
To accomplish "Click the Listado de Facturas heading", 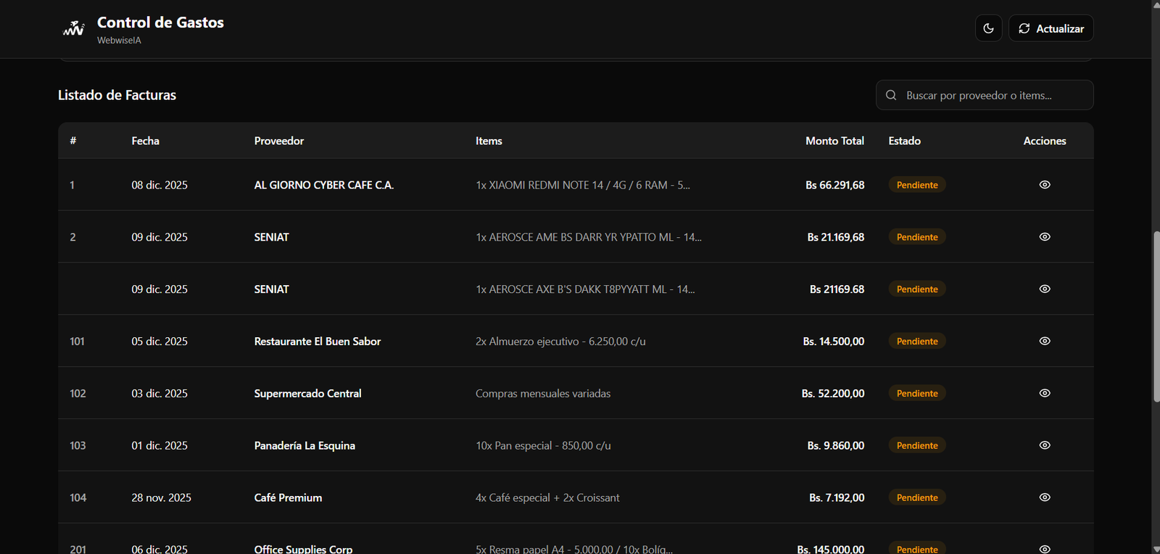I will click(x=117, y=95).
